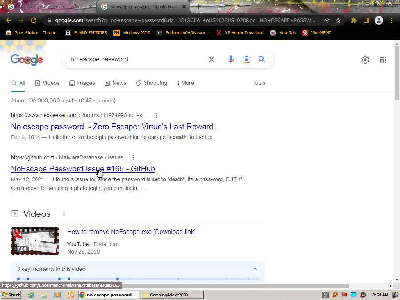Jump to the first key moment dot
The height and width of the screenshot is (300, 400).
click(18, 279)
